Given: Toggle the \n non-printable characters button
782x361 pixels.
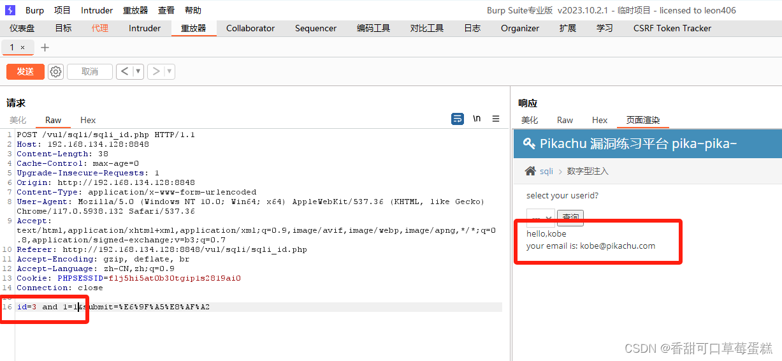Looking at the screenshot, I should (477, 119).
